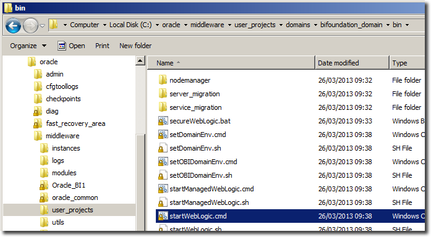Select checkpoints folder in tree
Viewport: 431px width, 237px height.
(63, 99)
